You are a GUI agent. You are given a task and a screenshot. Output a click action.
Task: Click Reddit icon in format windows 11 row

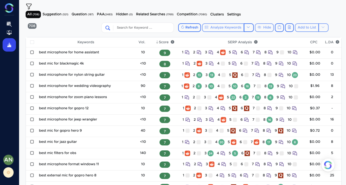212,164
